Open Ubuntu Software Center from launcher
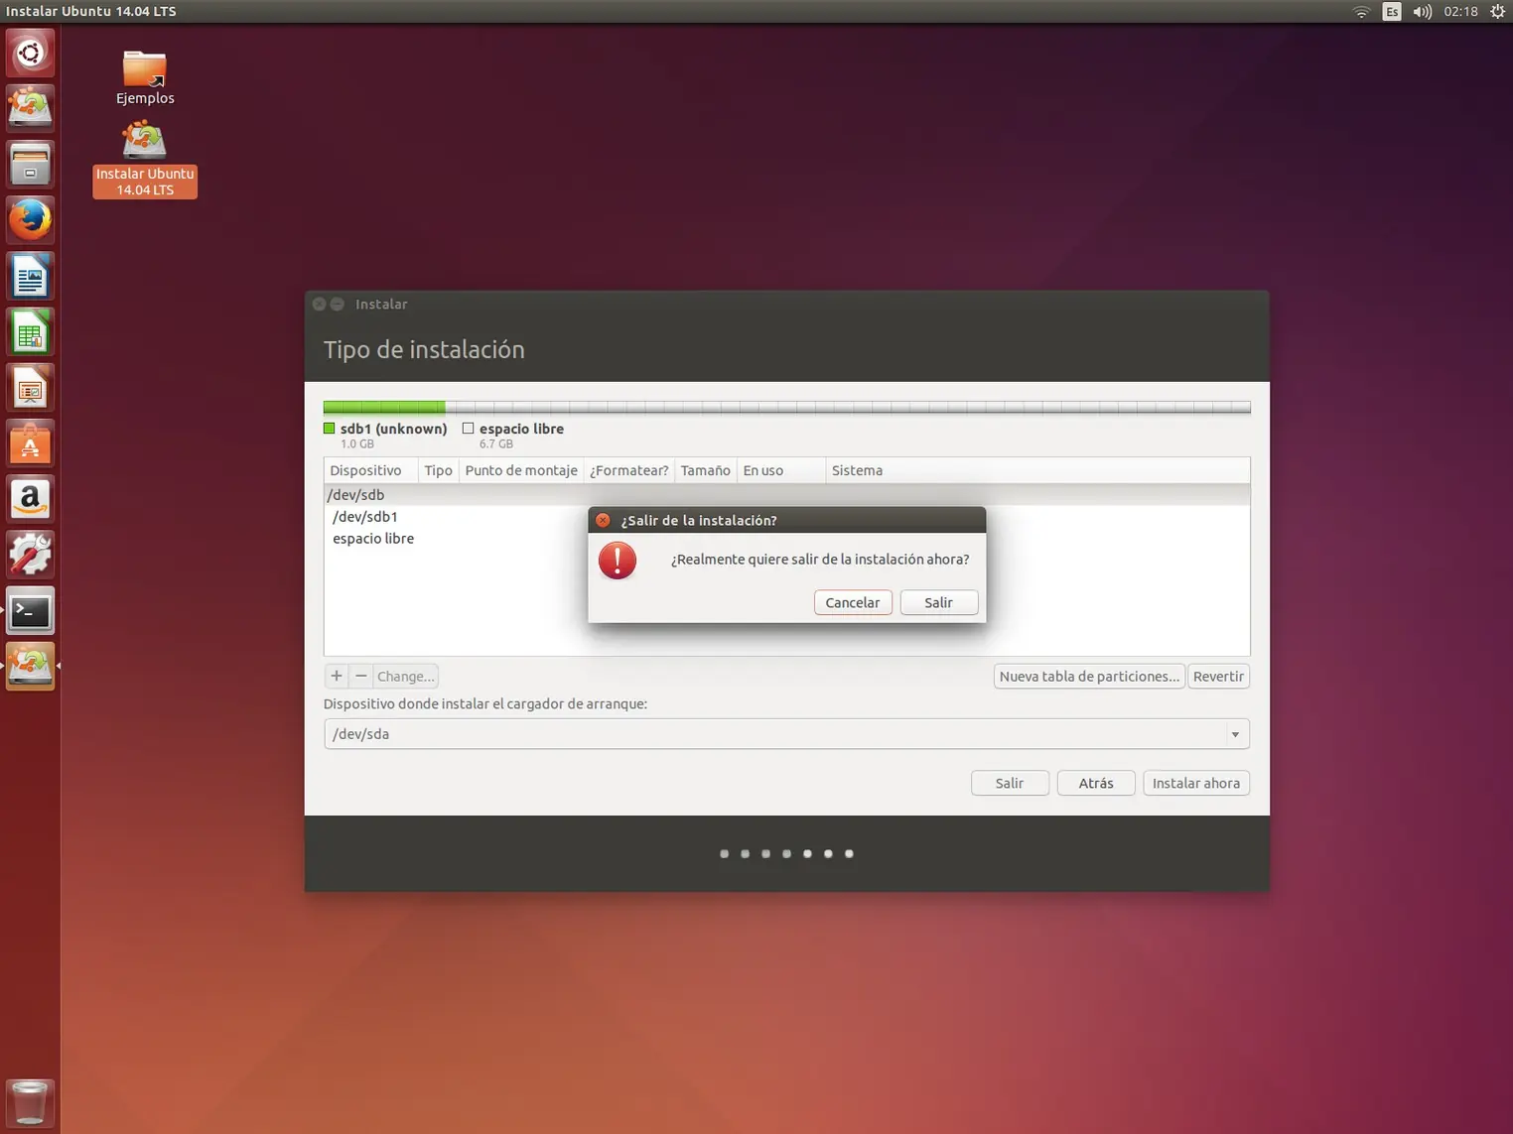This screenshot has width=1513, height=1134. pos(30,443)
